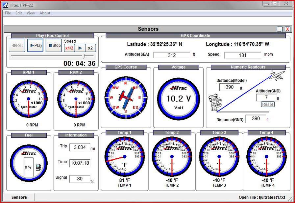This screenshot has width=295, height=203.
Task: Click the Signal percentage field
Action: 80,179
